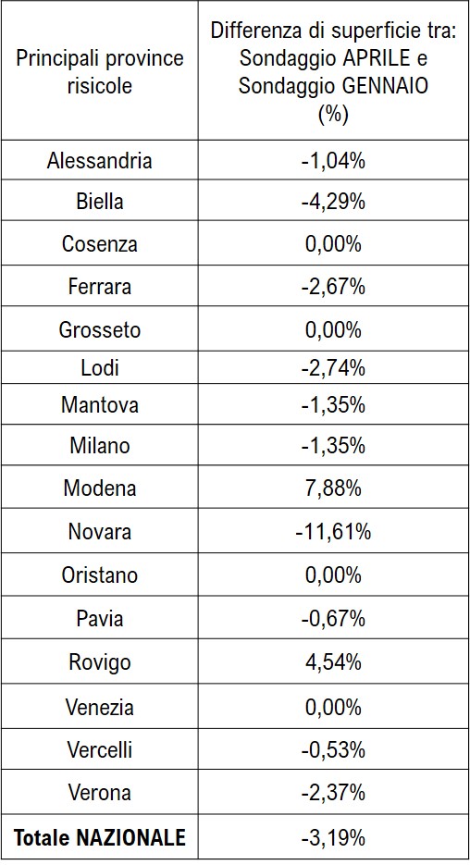This screenshot has height=865, width=470.
Task: Select the Oristano province cell
Action: tap(99, 575)
